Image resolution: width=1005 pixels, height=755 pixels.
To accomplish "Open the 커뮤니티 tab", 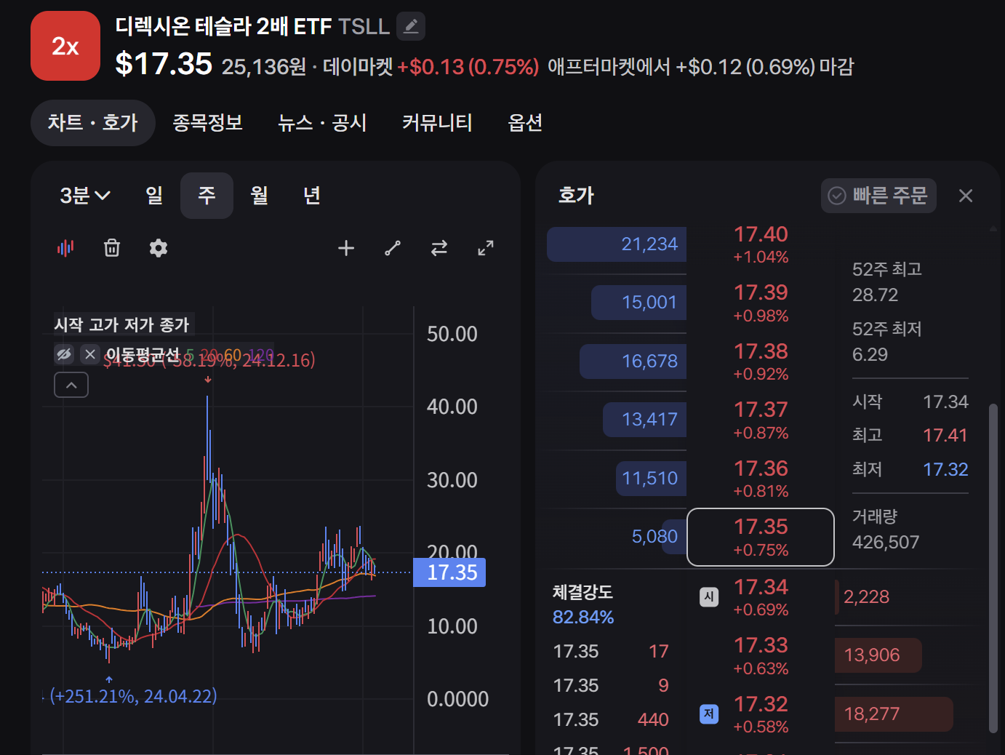I will pyautogui.click(x=437, y=123).
